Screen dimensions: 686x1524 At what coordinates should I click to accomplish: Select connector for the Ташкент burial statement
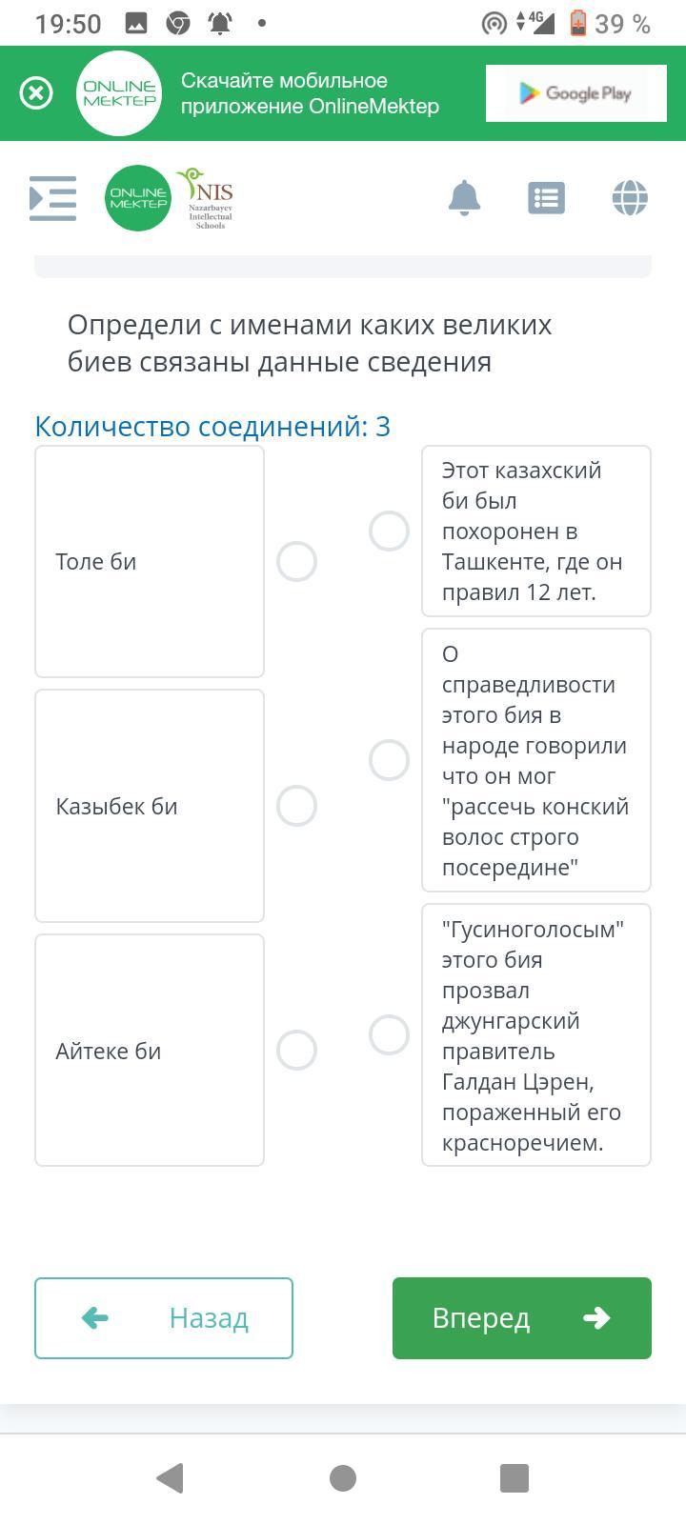point(389,531)
